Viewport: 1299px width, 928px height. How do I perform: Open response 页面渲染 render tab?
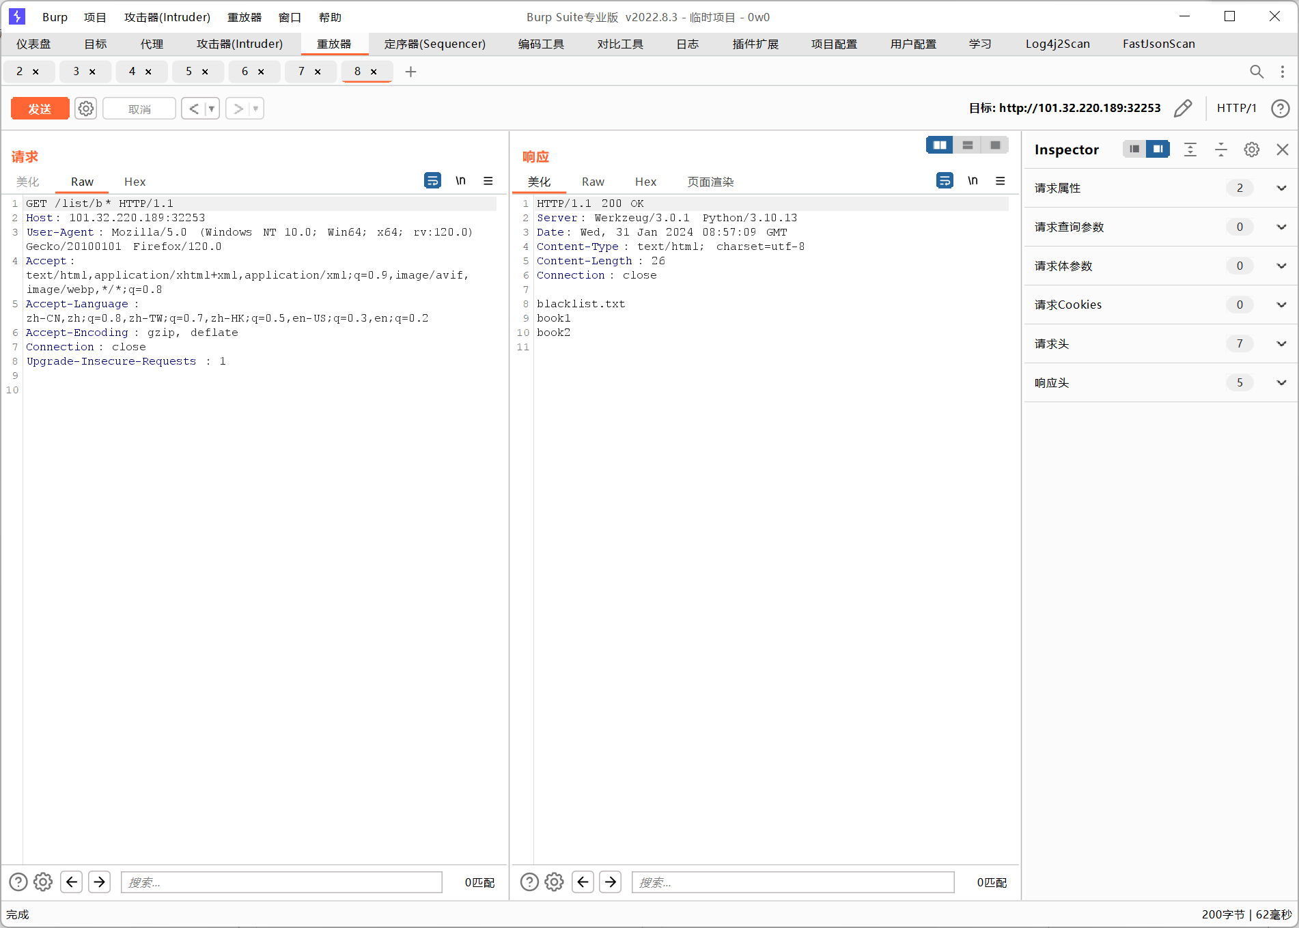710,182
